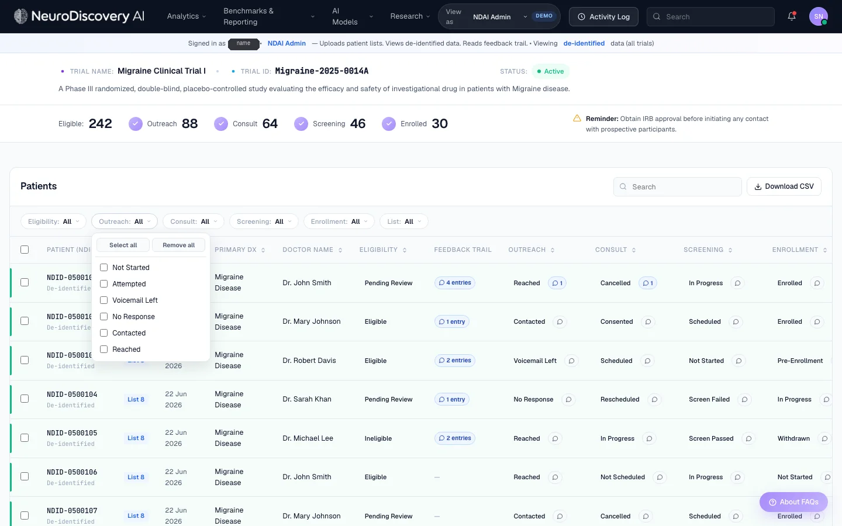Viewport: 842px width, 526px height.
Task: Toggle the select-all patients header checkbox
Action: (25, 250)
